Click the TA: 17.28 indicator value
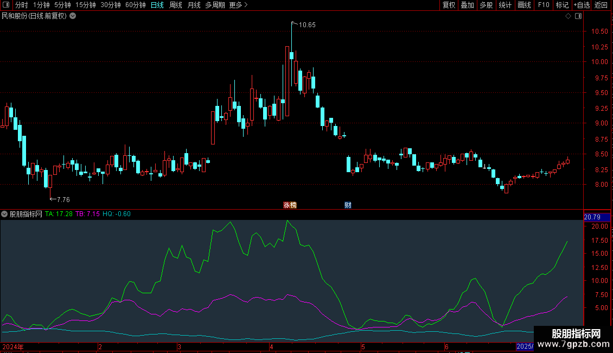 click(59, 214)
